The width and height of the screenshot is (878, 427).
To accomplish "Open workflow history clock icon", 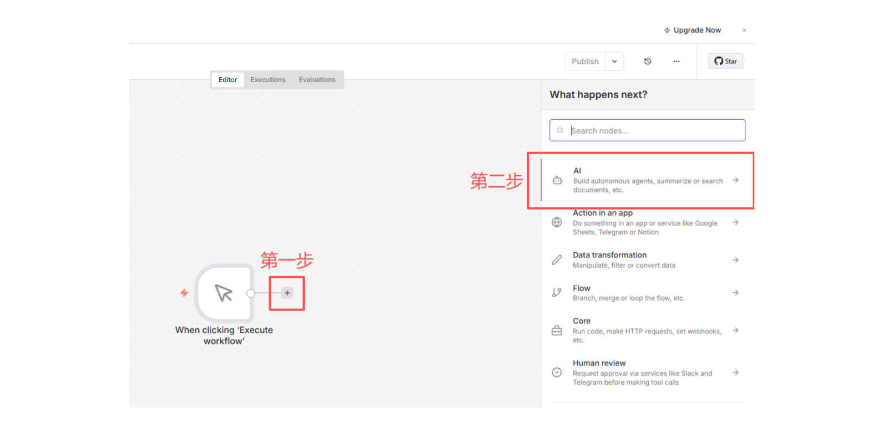I will [648, 62].
